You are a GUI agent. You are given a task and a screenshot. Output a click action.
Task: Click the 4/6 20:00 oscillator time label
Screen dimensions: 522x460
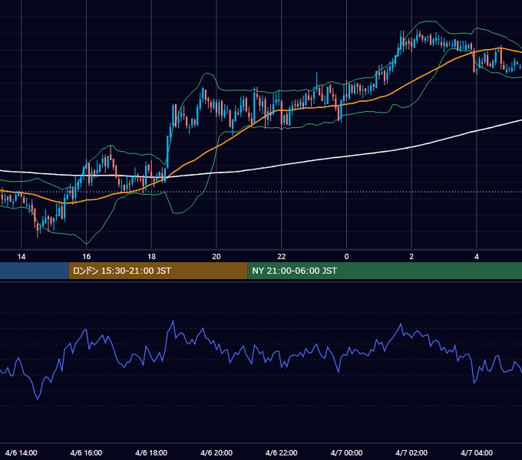coord(216,452)
